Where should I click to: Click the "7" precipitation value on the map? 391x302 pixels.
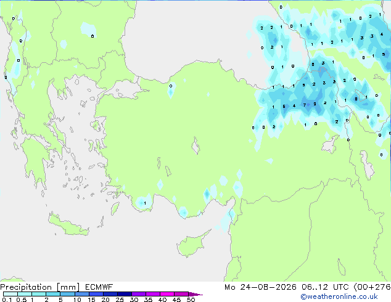tap(305, 105)
